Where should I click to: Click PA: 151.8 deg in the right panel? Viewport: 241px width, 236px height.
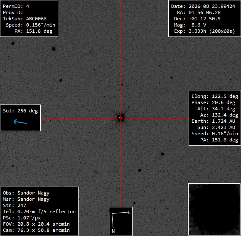point(219,140)
